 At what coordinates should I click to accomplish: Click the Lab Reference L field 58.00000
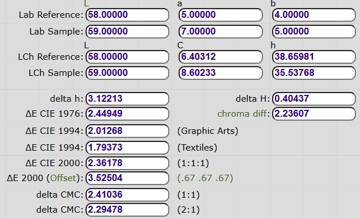(x=127, y=15)
